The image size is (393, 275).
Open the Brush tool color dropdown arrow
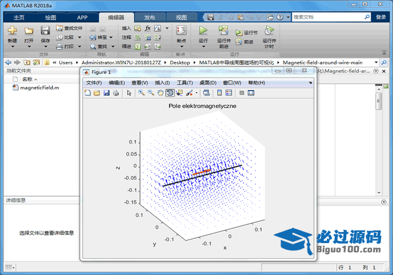coord(196,93)
